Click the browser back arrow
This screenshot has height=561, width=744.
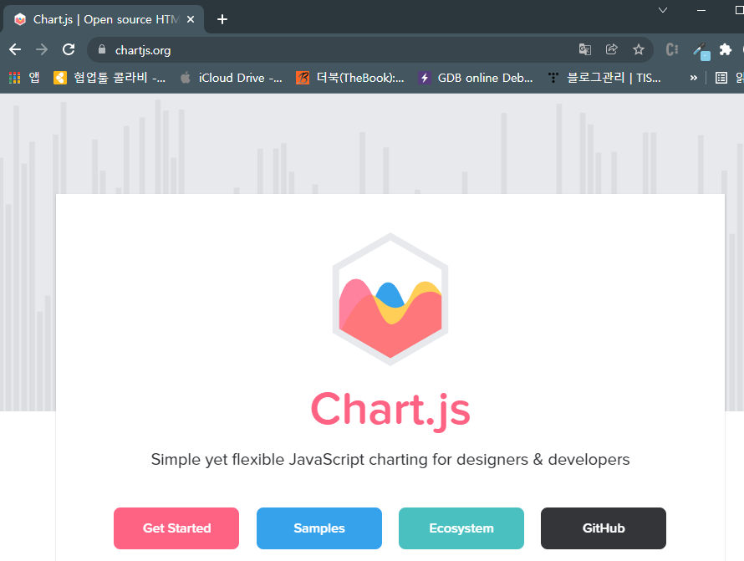[15, 49]
